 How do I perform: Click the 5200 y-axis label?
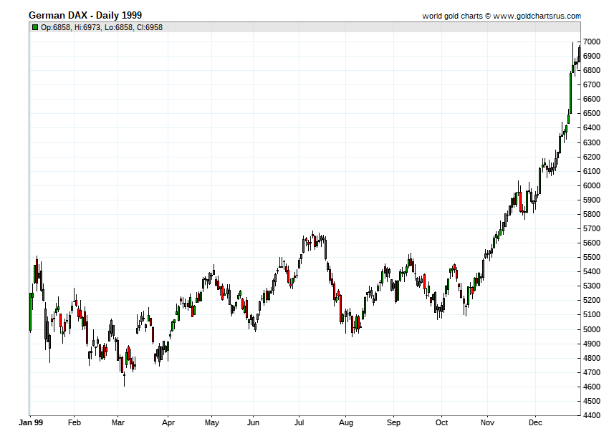tap(592, 301)
